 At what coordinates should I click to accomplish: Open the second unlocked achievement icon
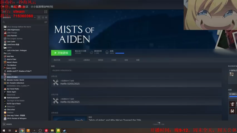pyautogui.click(x=232, y=111)
